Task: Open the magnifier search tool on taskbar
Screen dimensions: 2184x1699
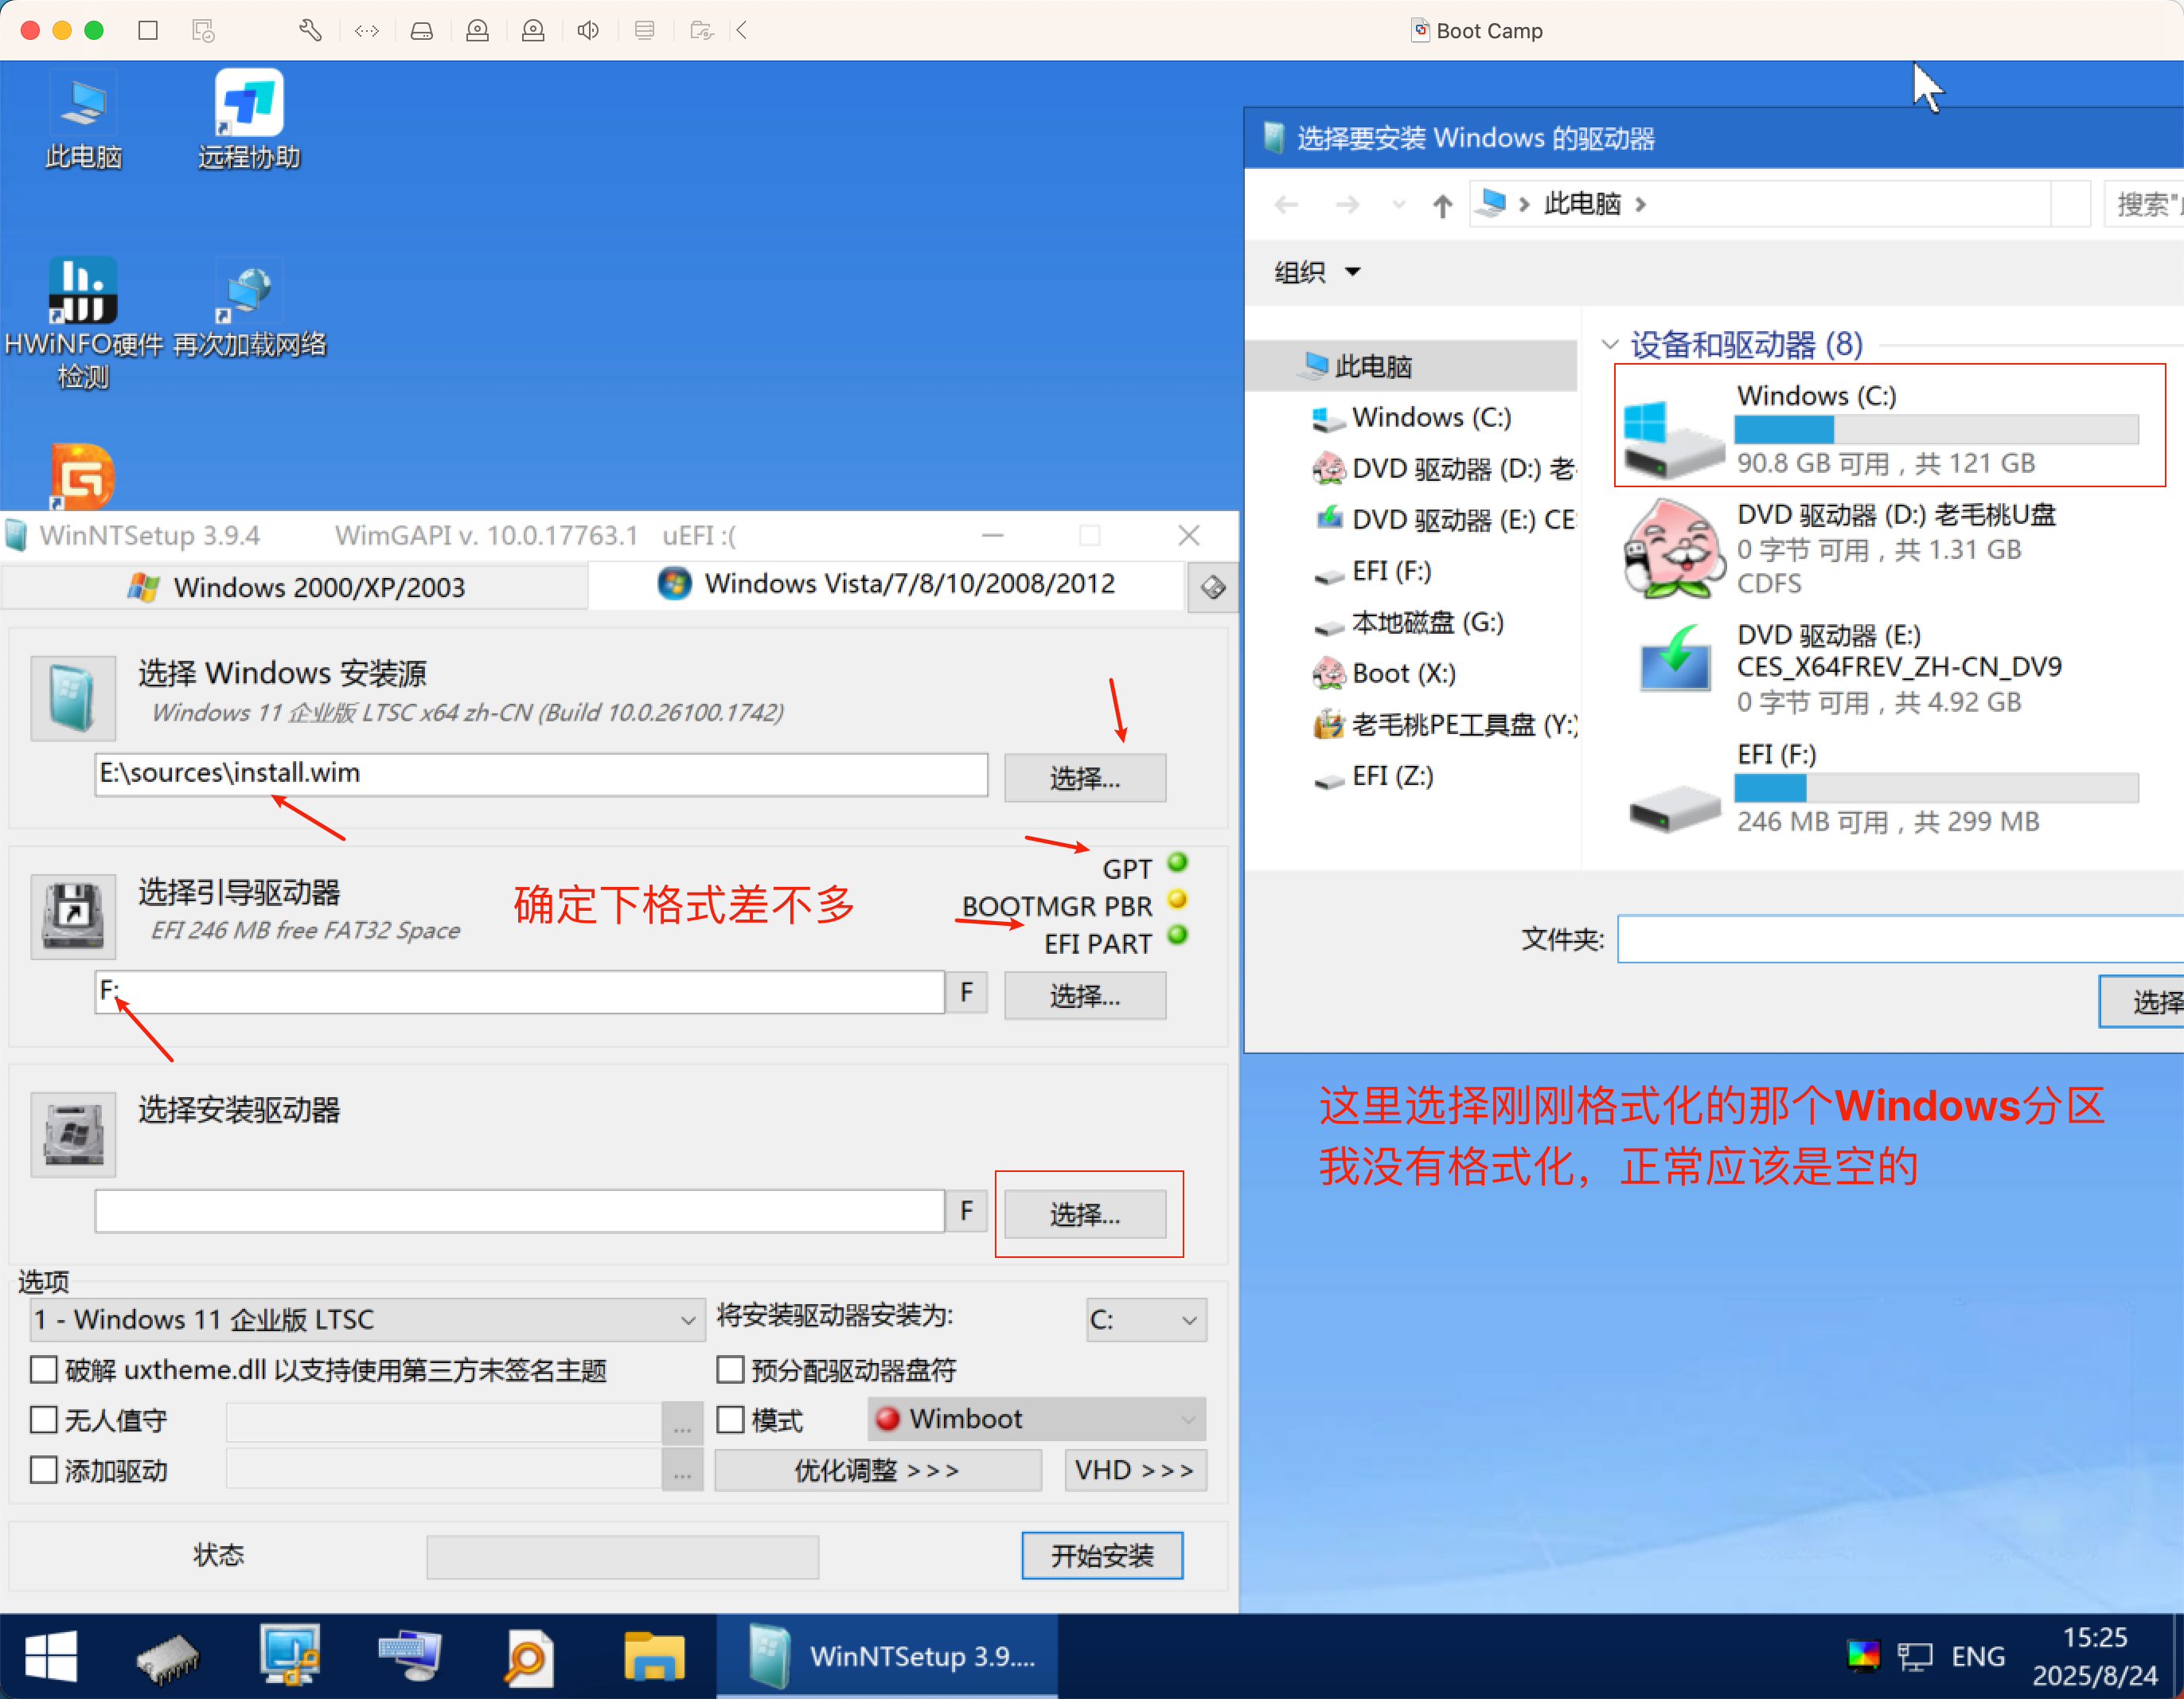Action: [x=528, y=1657]
